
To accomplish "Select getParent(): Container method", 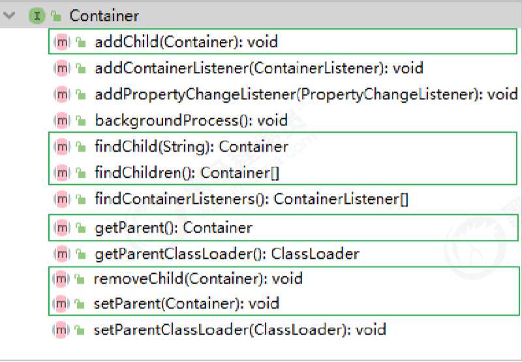I will point(174,228).
